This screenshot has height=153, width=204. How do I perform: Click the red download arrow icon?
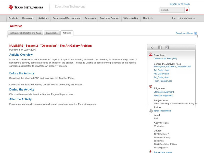pos(150,54)
